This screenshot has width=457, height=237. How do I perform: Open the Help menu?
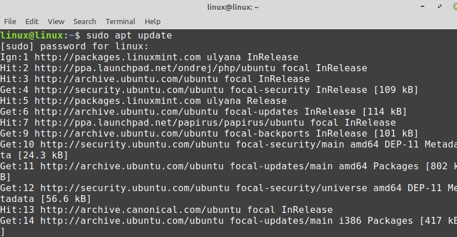152,21
